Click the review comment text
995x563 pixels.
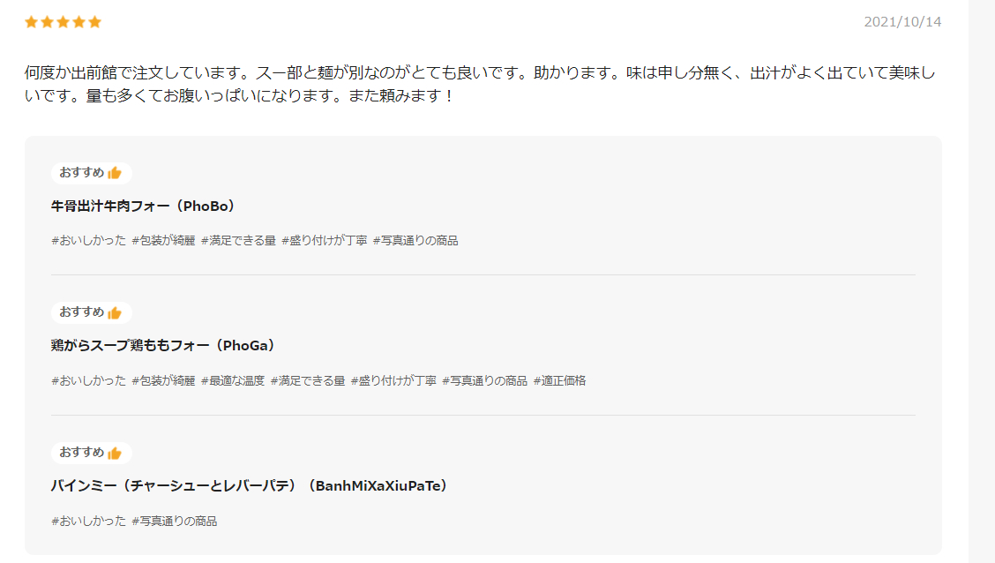pyautogui.click(x=480, y=84)
